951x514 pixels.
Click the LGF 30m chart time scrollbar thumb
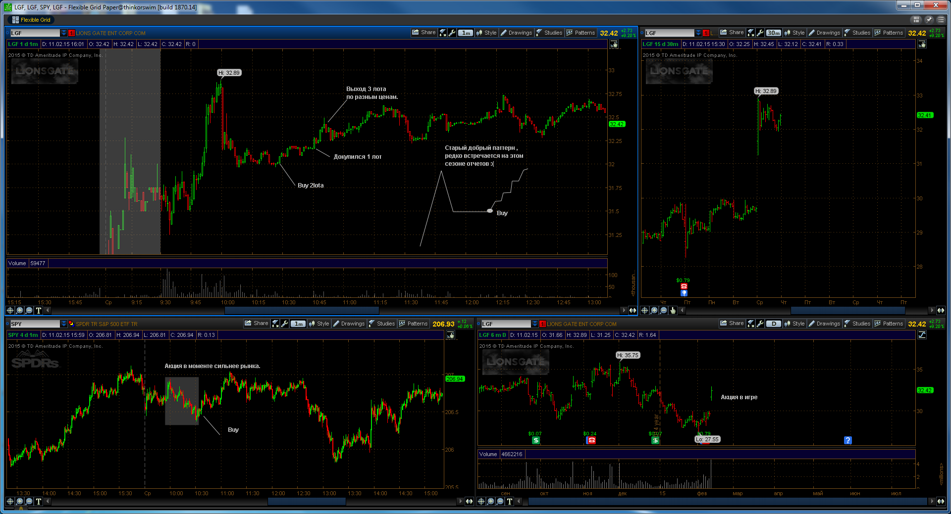(848, 310)
